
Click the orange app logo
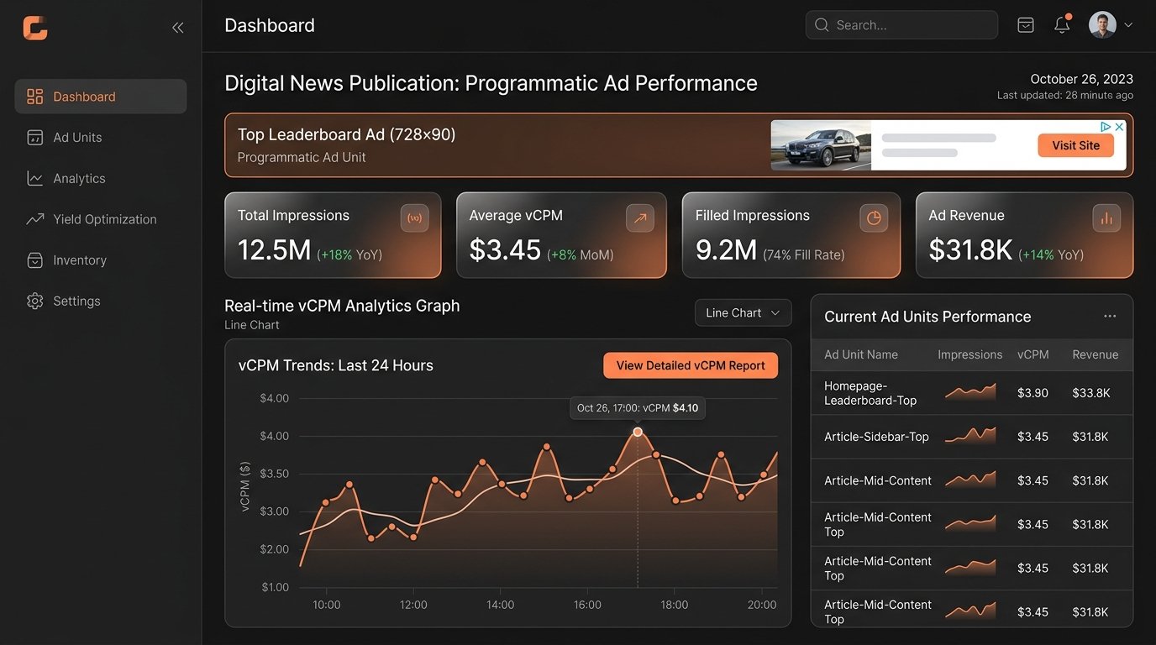click(35, 28)
